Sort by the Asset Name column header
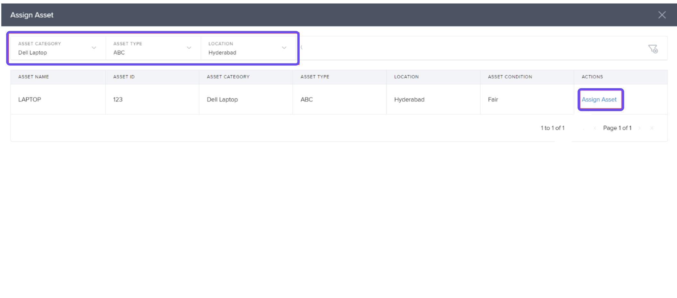 34,77
